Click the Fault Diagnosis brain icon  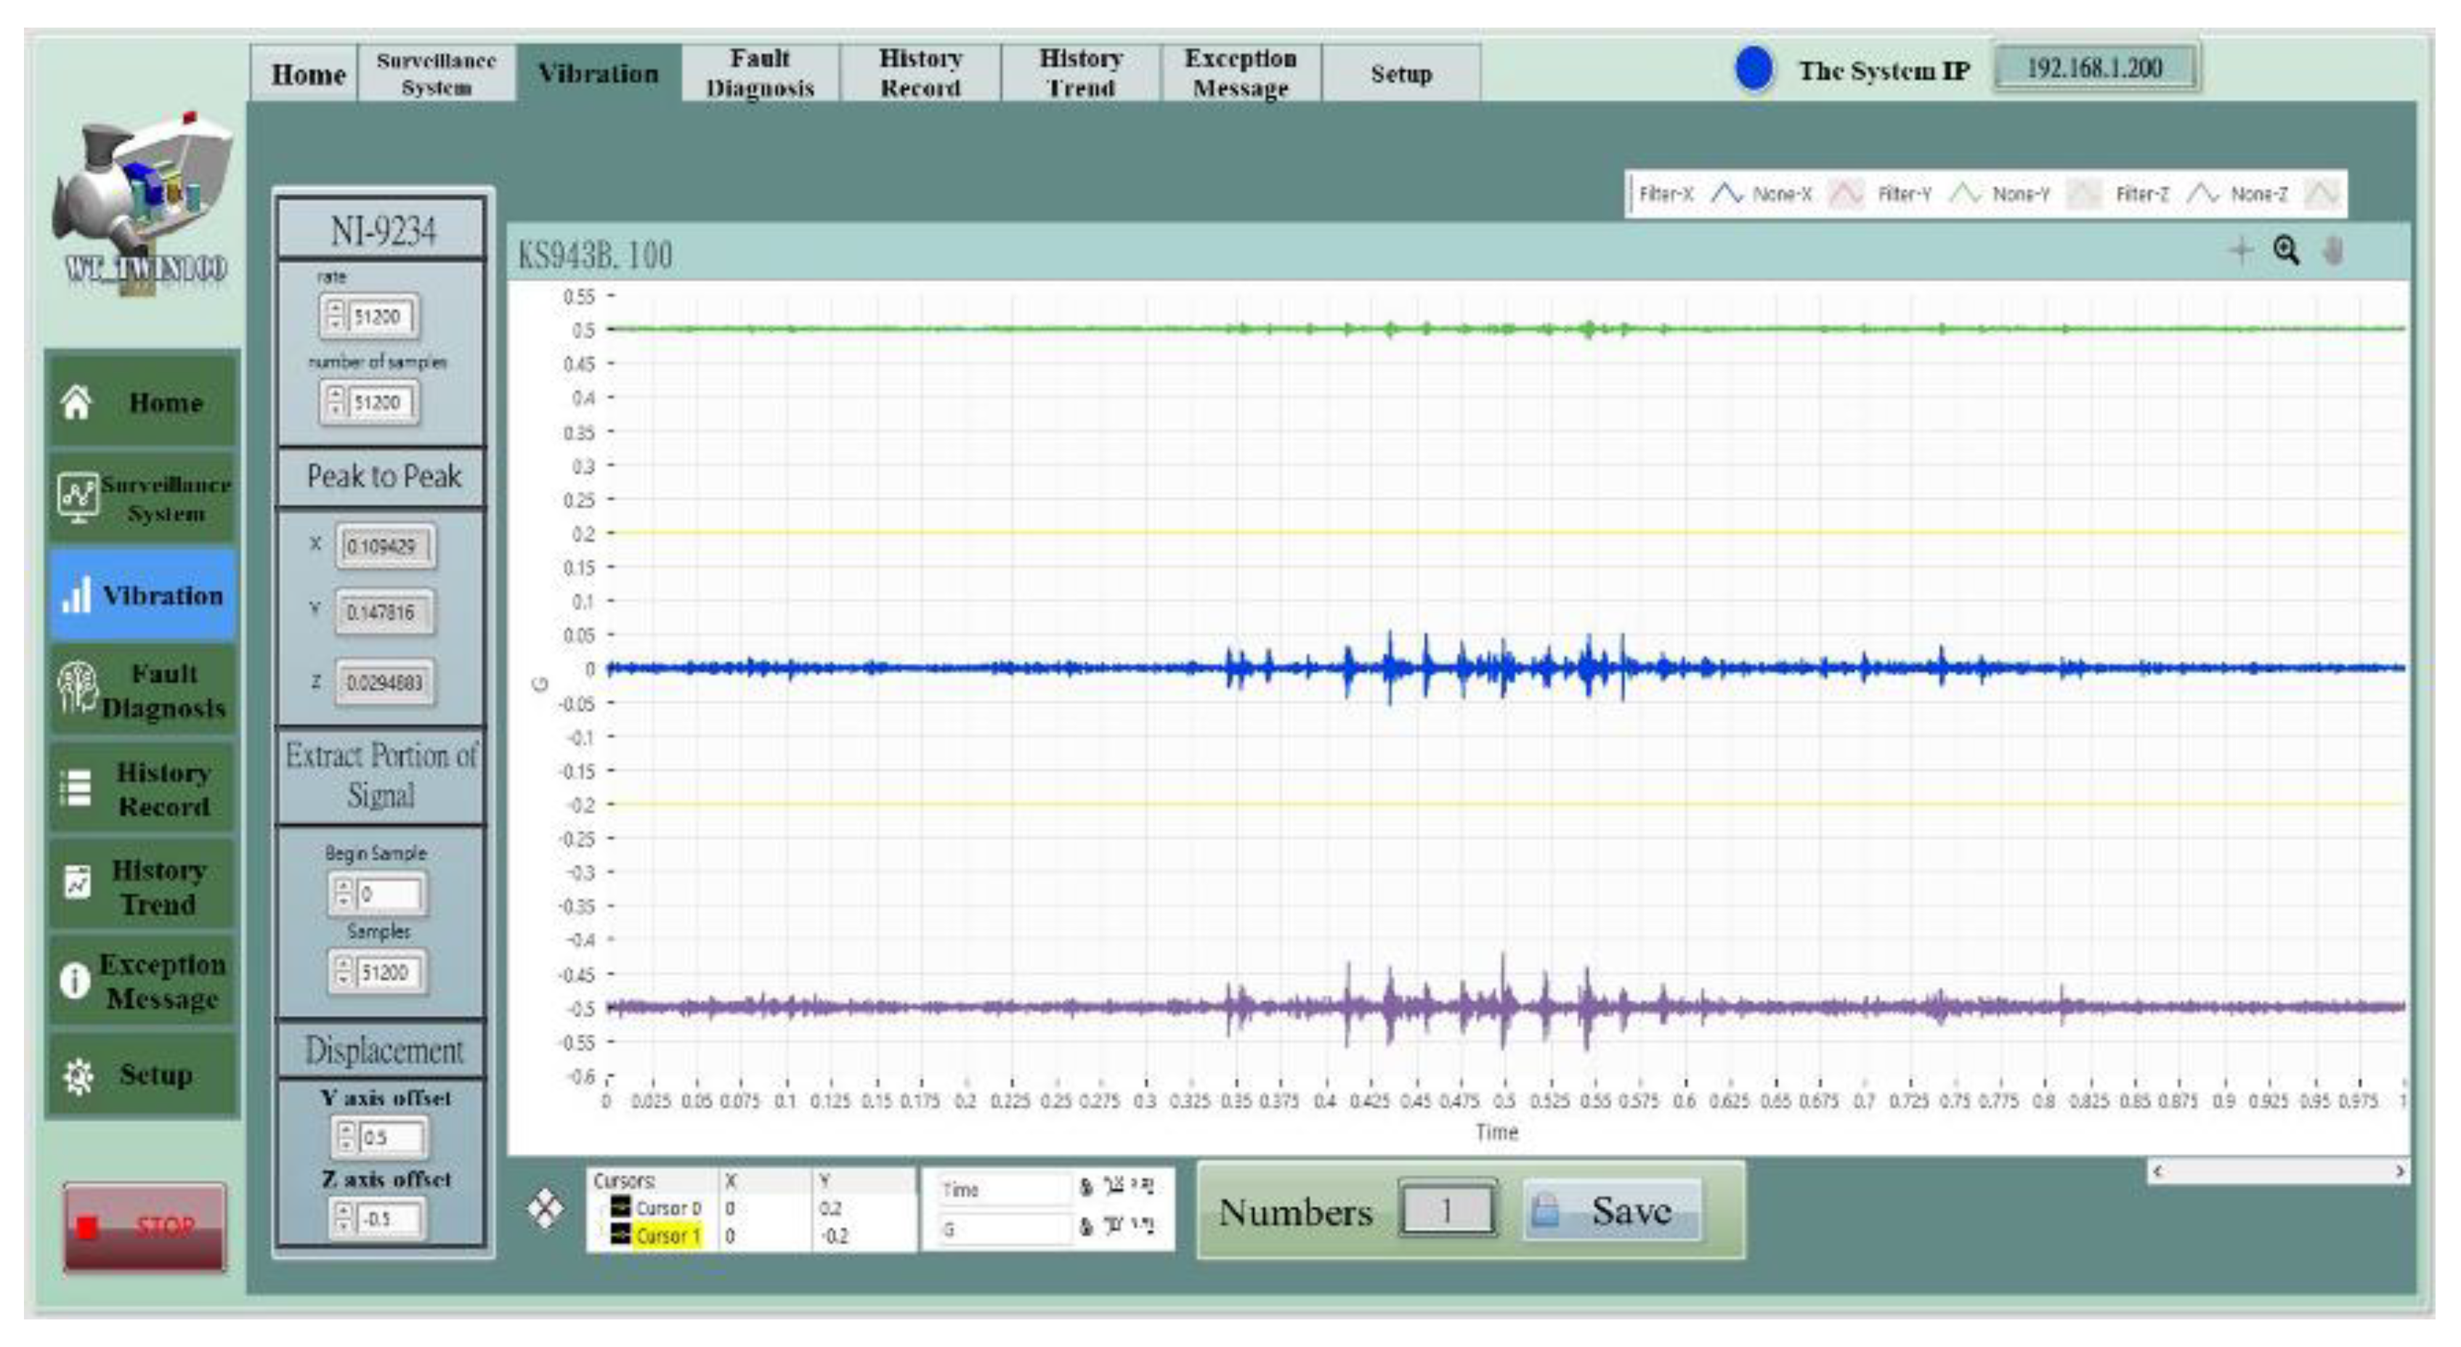tap(76, 688)
